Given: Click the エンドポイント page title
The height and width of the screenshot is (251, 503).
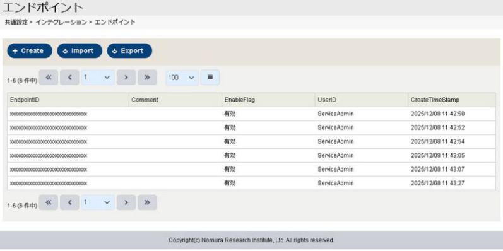Looking at the screenshot, I should coord(43,8).
